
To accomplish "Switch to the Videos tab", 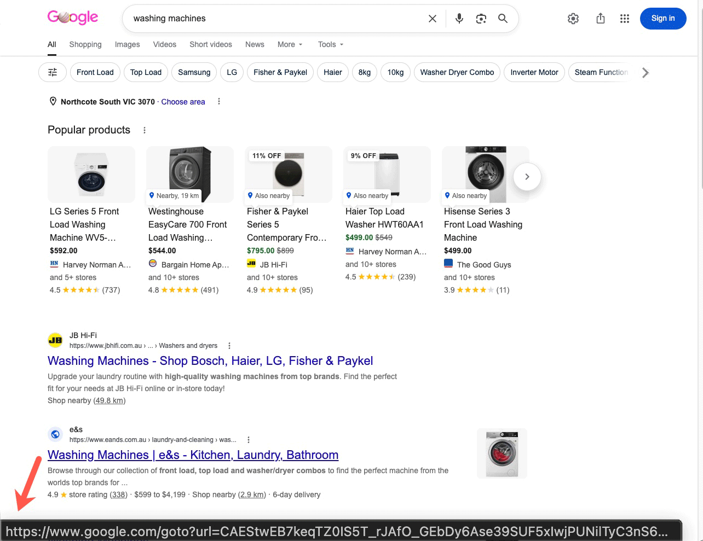I will click(165, 44).
